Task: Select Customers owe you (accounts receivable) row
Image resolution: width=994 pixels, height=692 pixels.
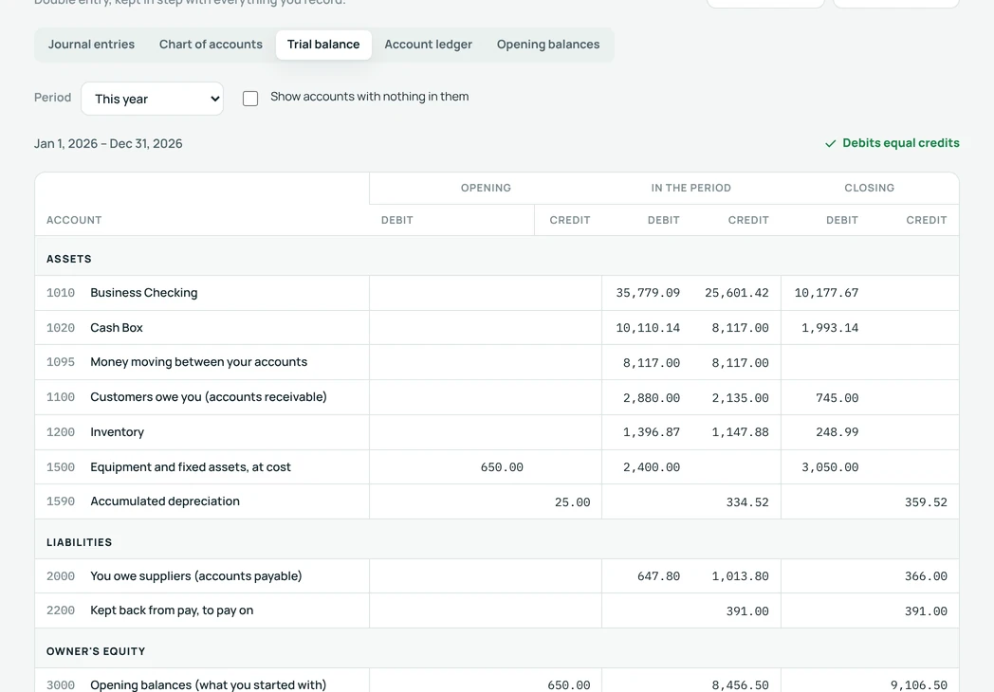Action: point(497,397)
